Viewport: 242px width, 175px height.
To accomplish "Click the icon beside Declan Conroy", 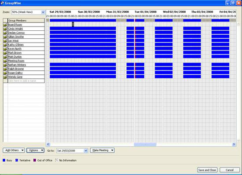I will (x=5, y=33).
